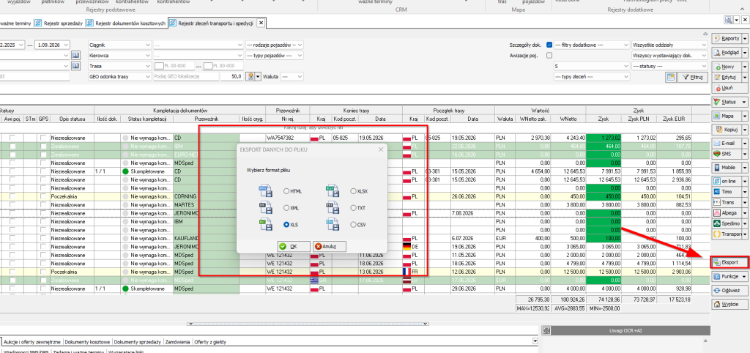This screenshot has height=353, width=750.
Task: Toggle the Szczegóły dok. checkbox
Action: point(549,45)
